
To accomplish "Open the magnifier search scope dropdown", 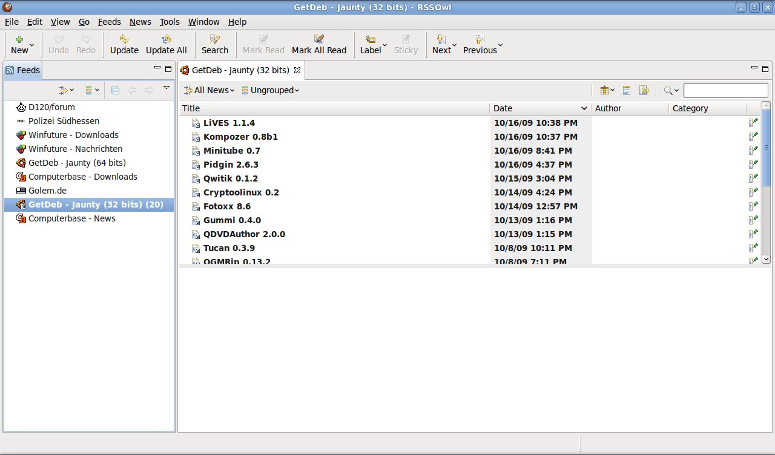I will point(671,90).
